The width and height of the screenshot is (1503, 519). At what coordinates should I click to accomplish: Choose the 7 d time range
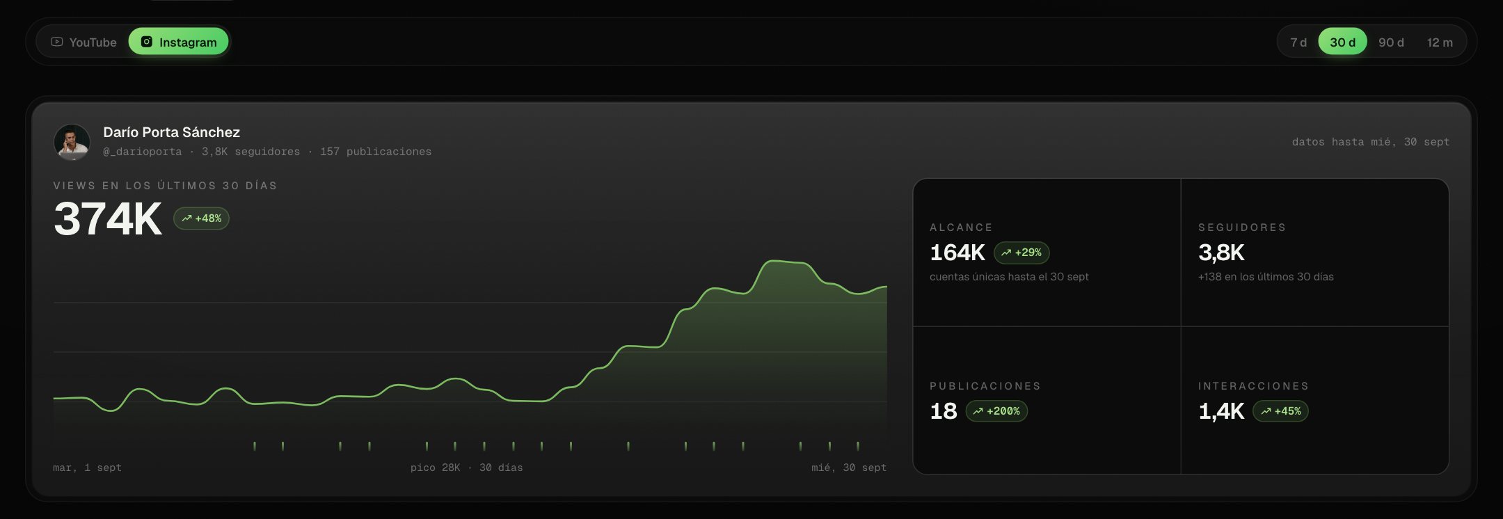1298,42
